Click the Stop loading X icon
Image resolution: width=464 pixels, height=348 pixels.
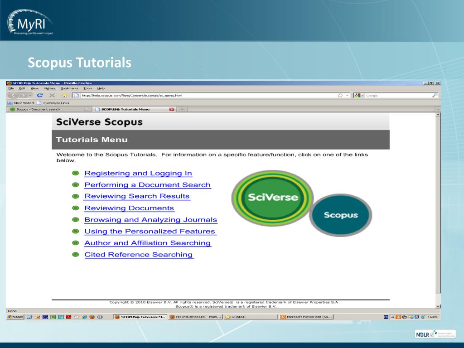pyautogui.click(x=52, y=95)
